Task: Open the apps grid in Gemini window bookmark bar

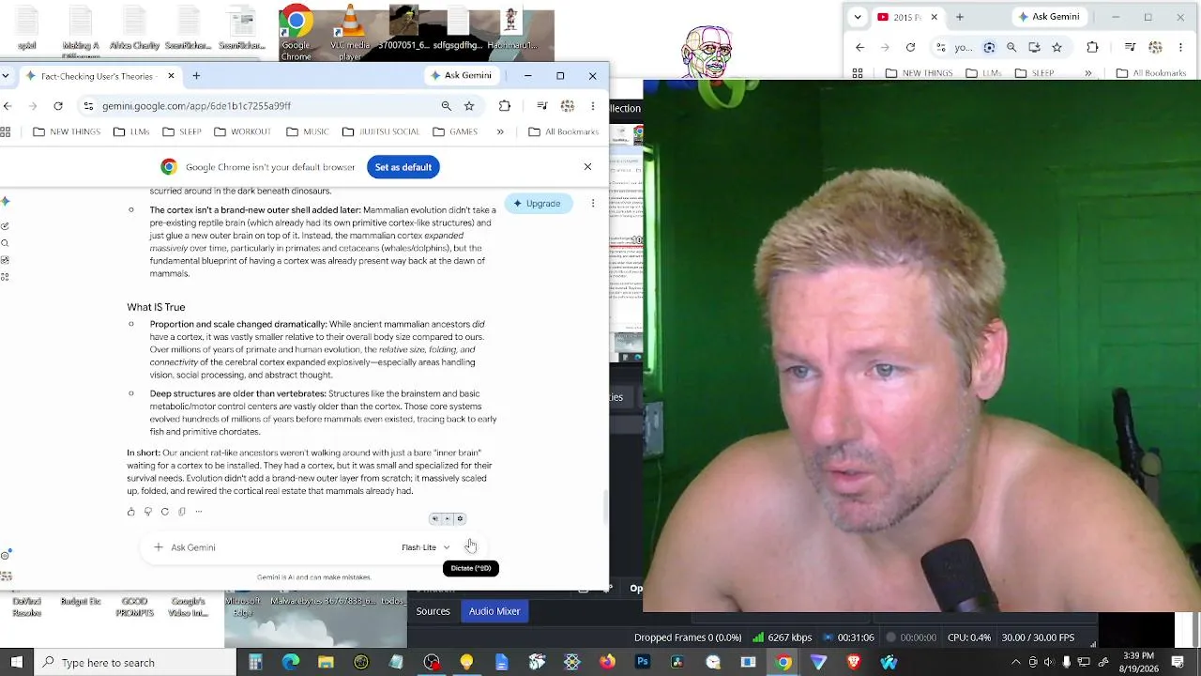Action: [6, 131]
